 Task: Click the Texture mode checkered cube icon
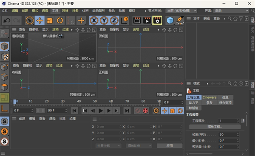click(5, 57)
